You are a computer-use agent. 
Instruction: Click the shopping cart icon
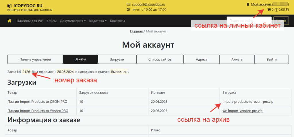click(x=269, y=9)
